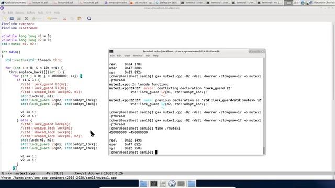This screenshot has height=188, width=335.
Task: Click the mutex1.cpp buffer name in mode line
Action: (25, 173)
